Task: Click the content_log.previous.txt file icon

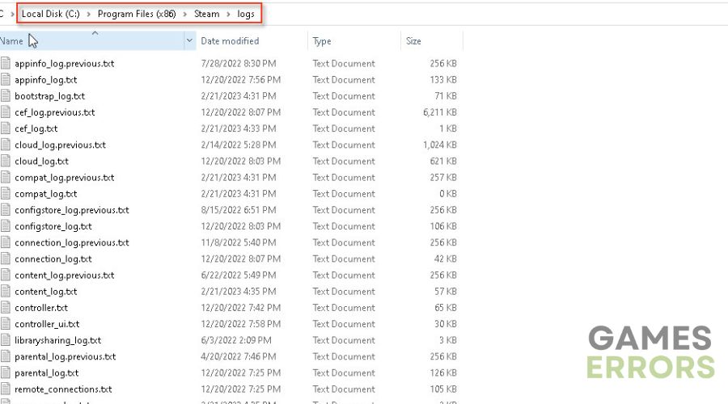Action: click(x=5, y=275)
